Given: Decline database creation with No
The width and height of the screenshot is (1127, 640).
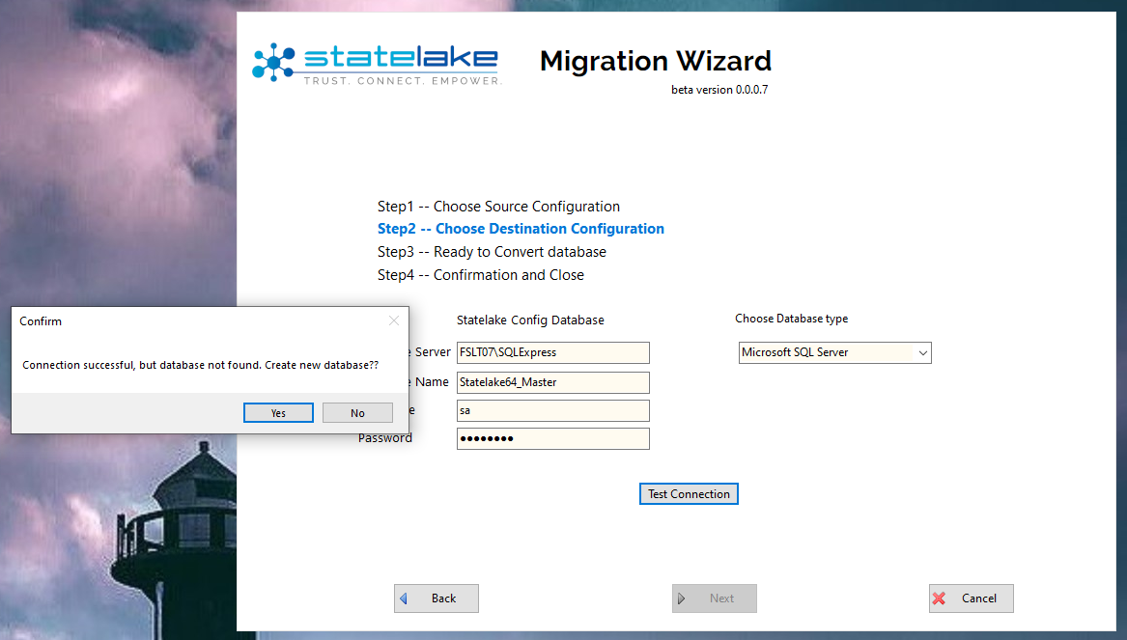Looking at the screenshot, I should tap(357, 413).
